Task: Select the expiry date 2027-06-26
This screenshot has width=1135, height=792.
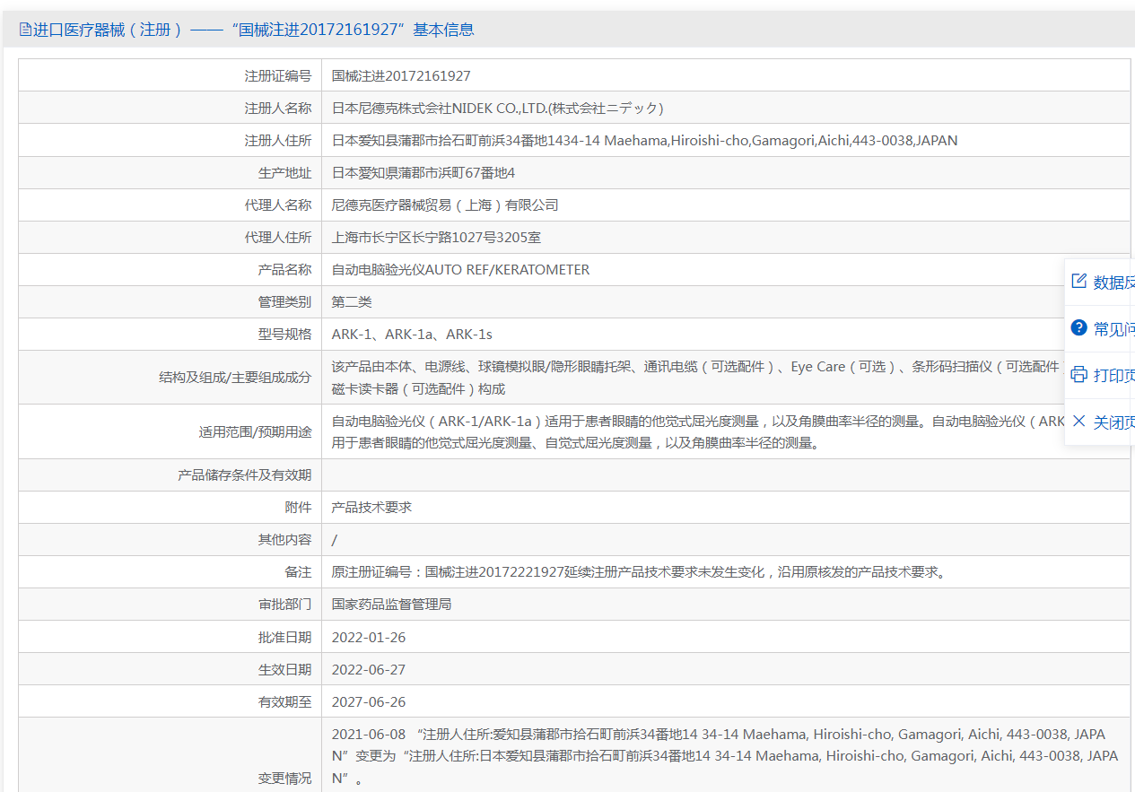Action: 369,701
